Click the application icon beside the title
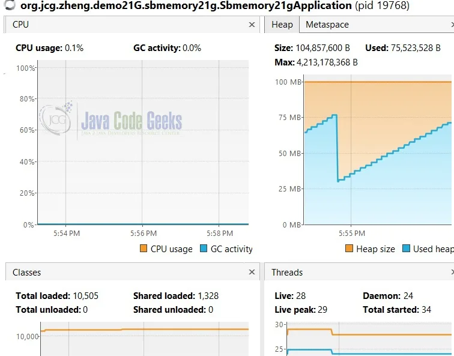The width and height of the screenshot is (454, 356). pos(10,5)
